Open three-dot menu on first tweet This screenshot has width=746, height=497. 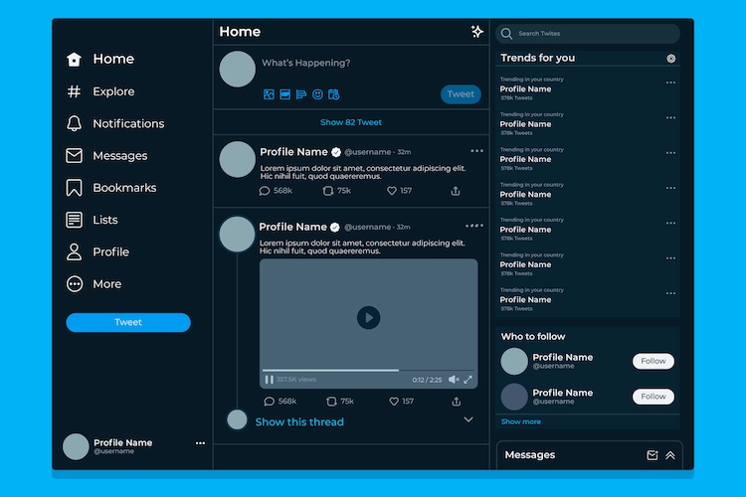[x=476, y=151]
